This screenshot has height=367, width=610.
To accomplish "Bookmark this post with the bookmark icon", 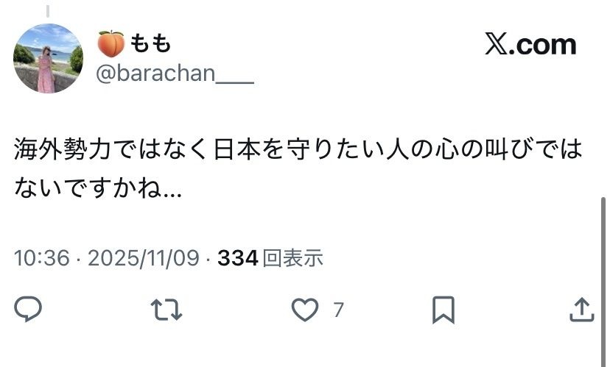I will click(444, 310).
